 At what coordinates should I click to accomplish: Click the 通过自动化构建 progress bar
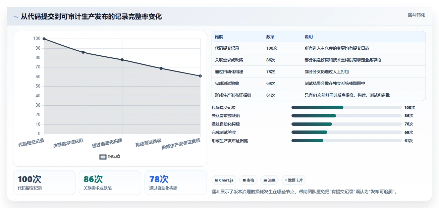tap(346, 124)
